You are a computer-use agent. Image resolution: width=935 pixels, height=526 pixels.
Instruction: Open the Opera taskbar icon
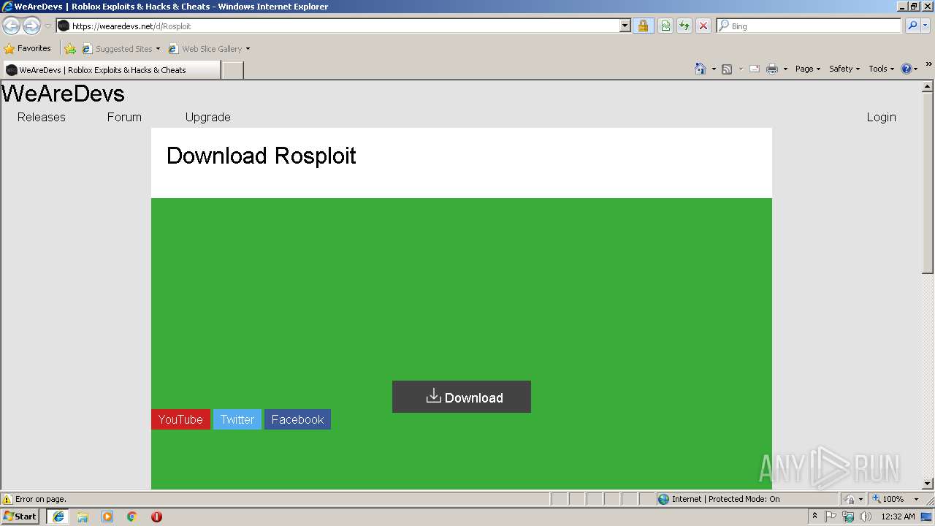(x=156, y=517)
